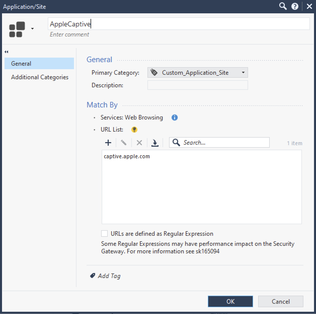Click the blue info icon next to Web Browsing
316x314 pixels.
(175, 117)
